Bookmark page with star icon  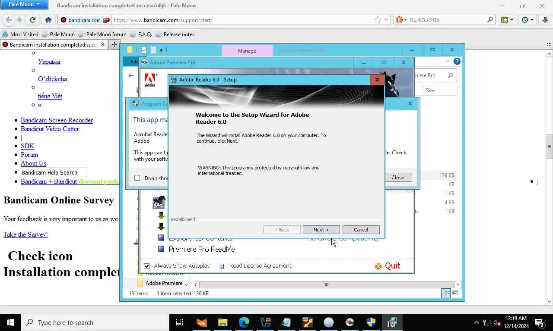click(377, 20)
